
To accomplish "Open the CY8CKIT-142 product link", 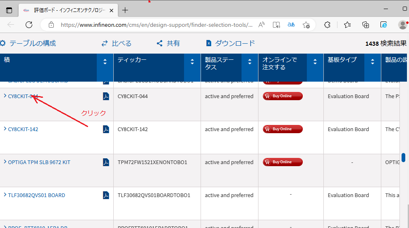I will 23,129.
